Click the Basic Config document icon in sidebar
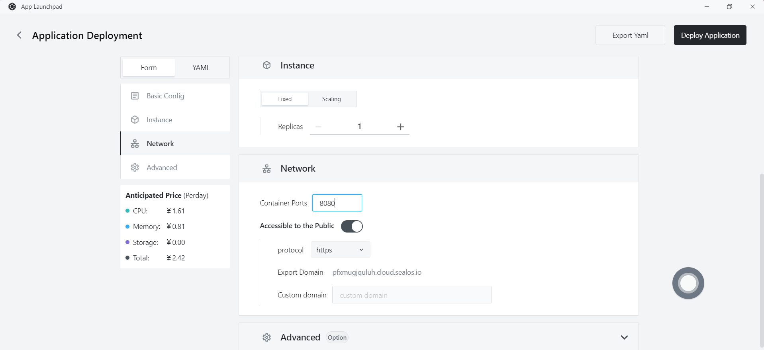Screen dimensions: 764x350 (x=135, y=96)
